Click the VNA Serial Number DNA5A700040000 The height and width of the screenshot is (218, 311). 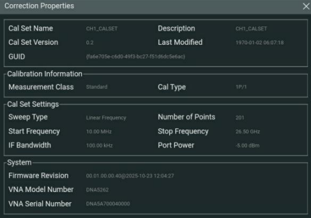click(x=108, y=204)
